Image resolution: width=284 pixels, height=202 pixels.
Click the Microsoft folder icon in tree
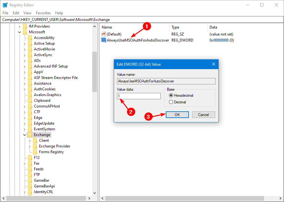[25, 32]
